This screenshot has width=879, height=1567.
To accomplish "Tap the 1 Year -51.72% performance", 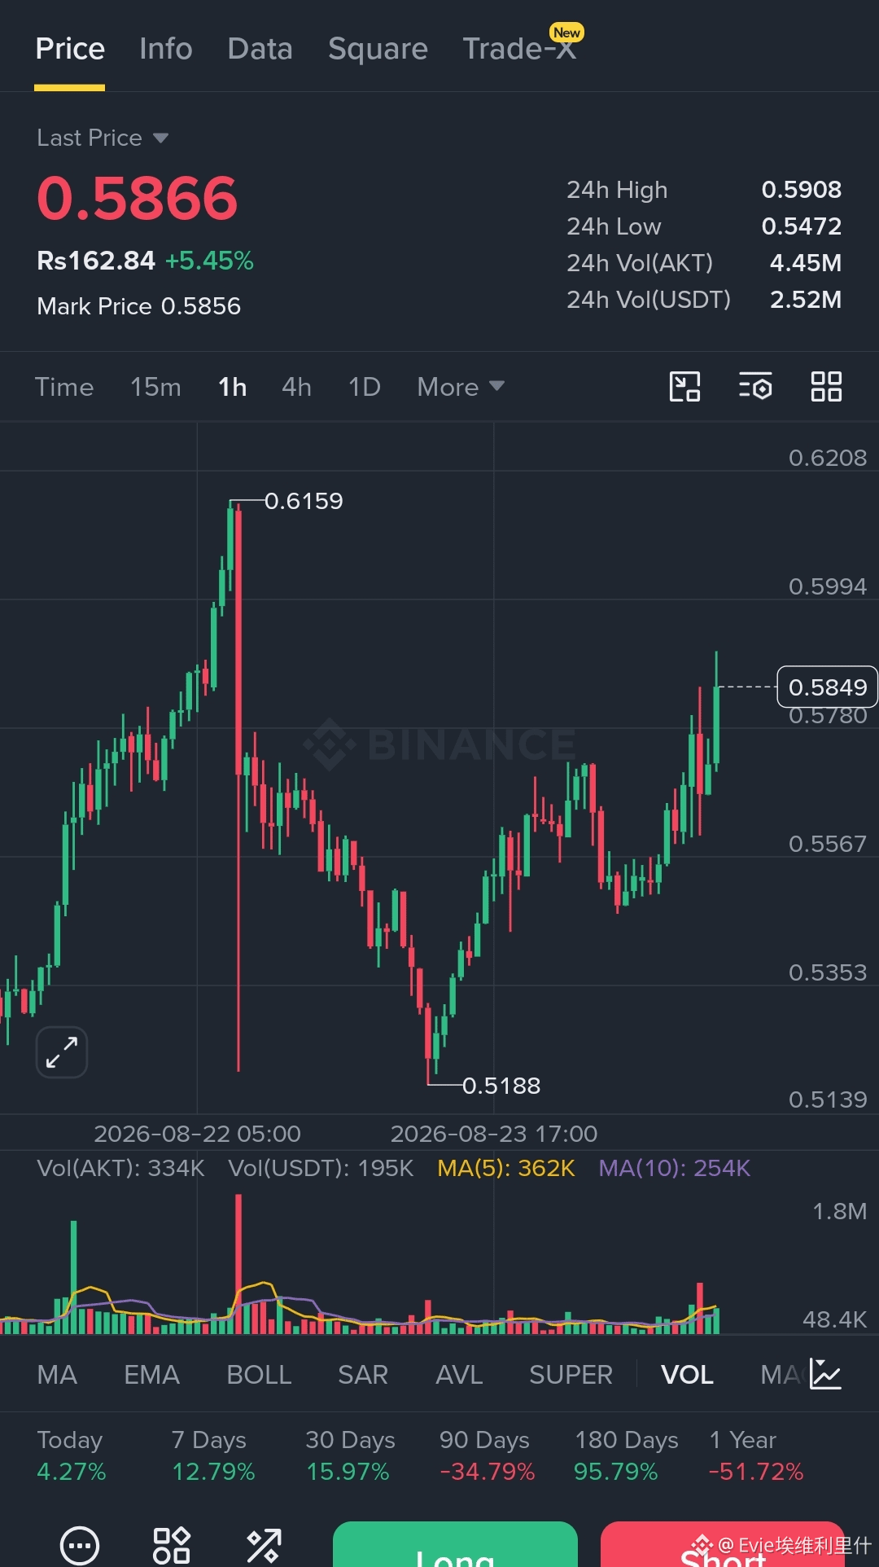I will point(756,1455).
